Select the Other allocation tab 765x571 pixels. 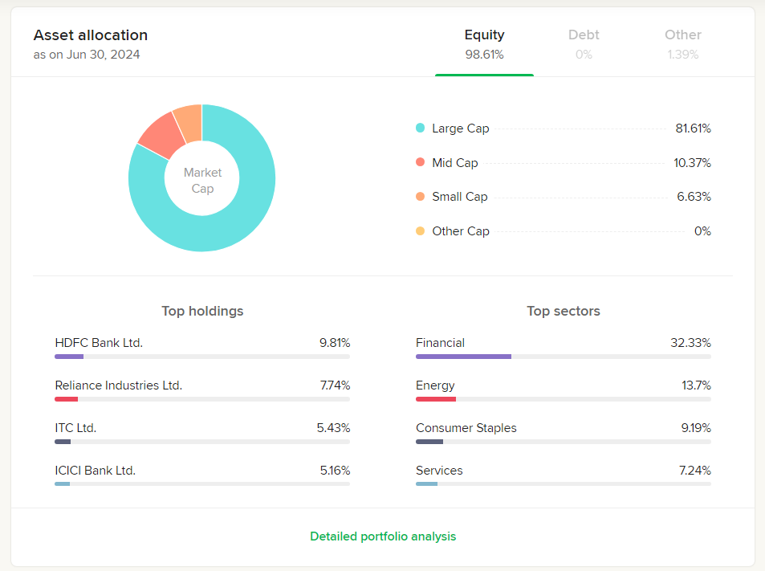[x=682, y=44]
